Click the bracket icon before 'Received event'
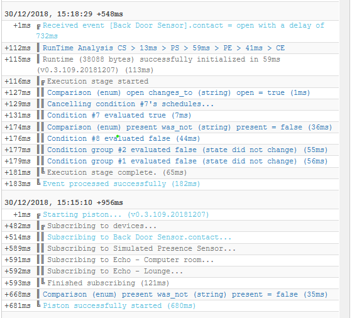Screen dimensions: 352x318 (x=38, y=26)
